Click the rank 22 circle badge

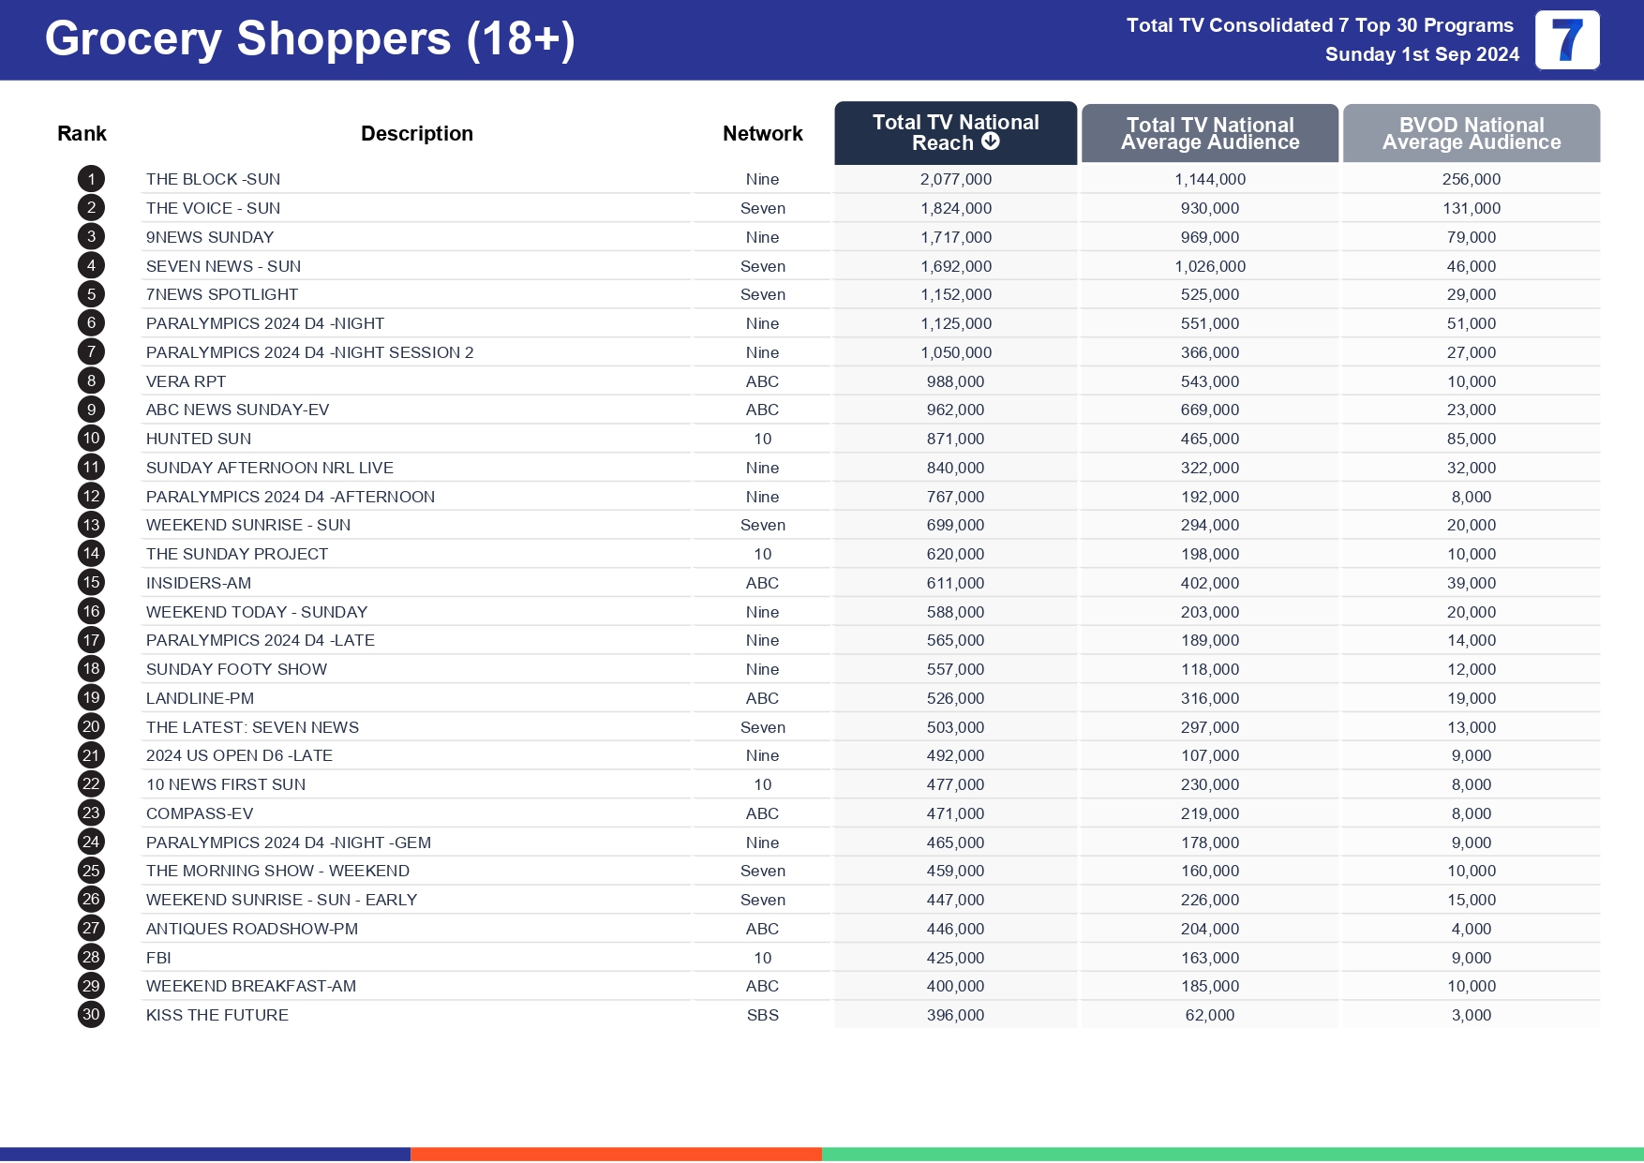coord(91,784)
